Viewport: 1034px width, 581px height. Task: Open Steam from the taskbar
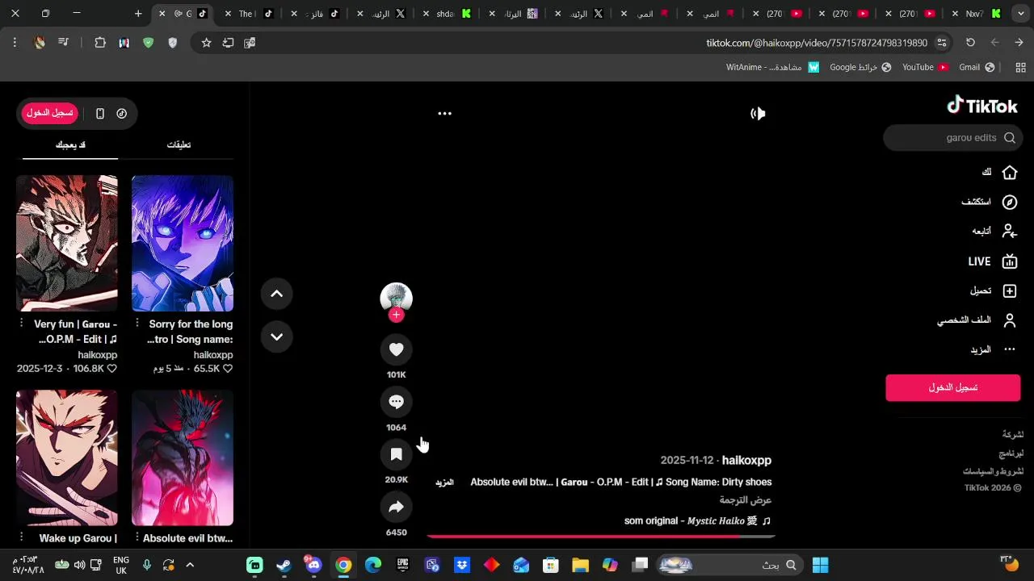tap(284, 565)
